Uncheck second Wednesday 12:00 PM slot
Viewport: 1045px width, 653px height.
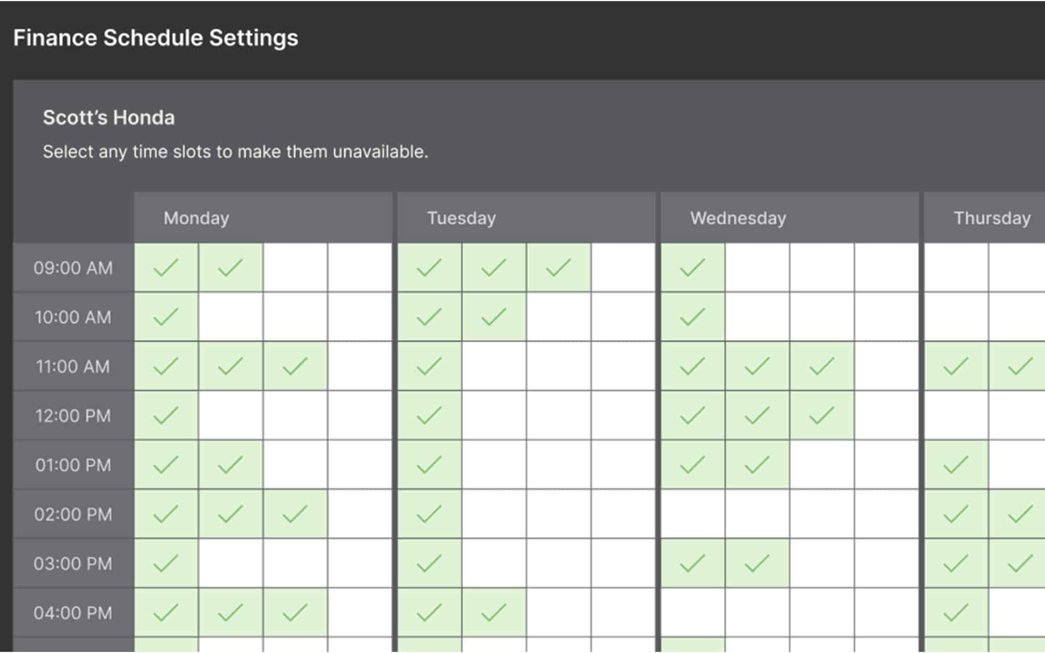coord(757,415)
